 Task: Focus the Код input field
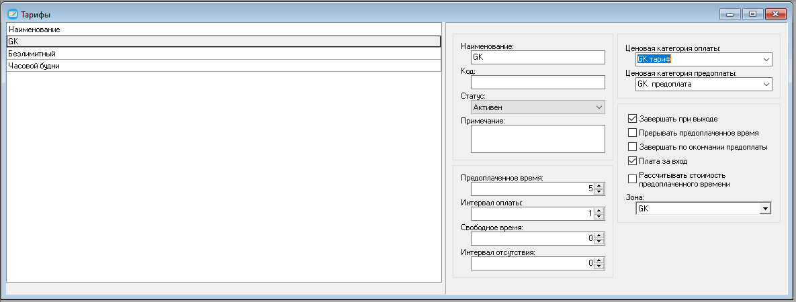click(x=538, y=83)
